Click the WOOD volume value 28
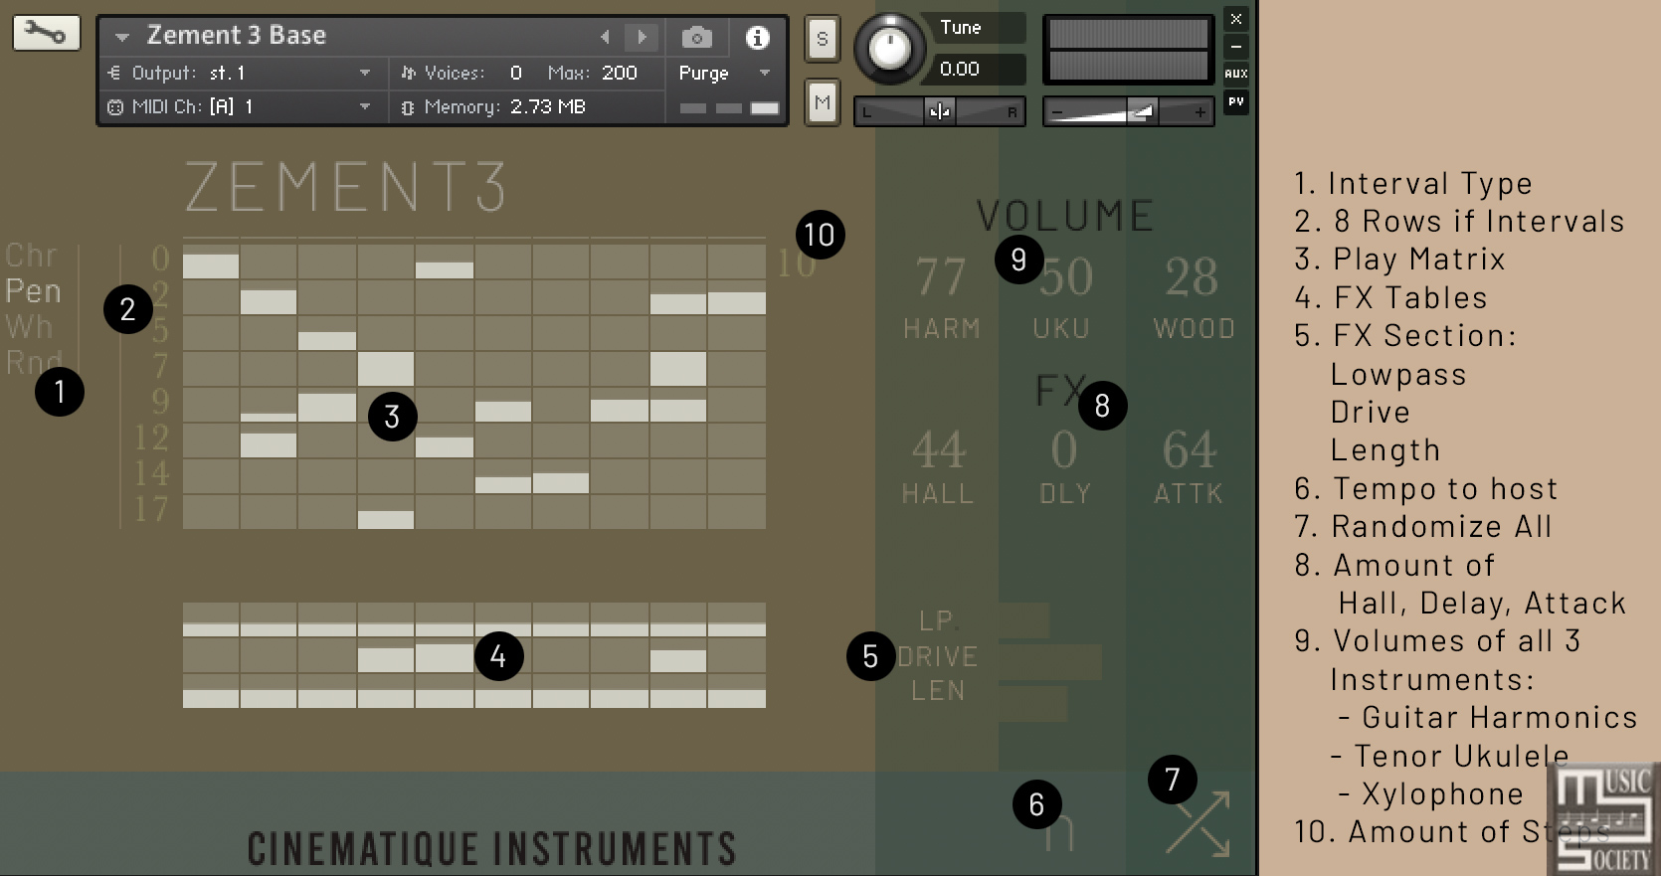Screen dimensions: 1661x876 click(x=1192, y=277)
